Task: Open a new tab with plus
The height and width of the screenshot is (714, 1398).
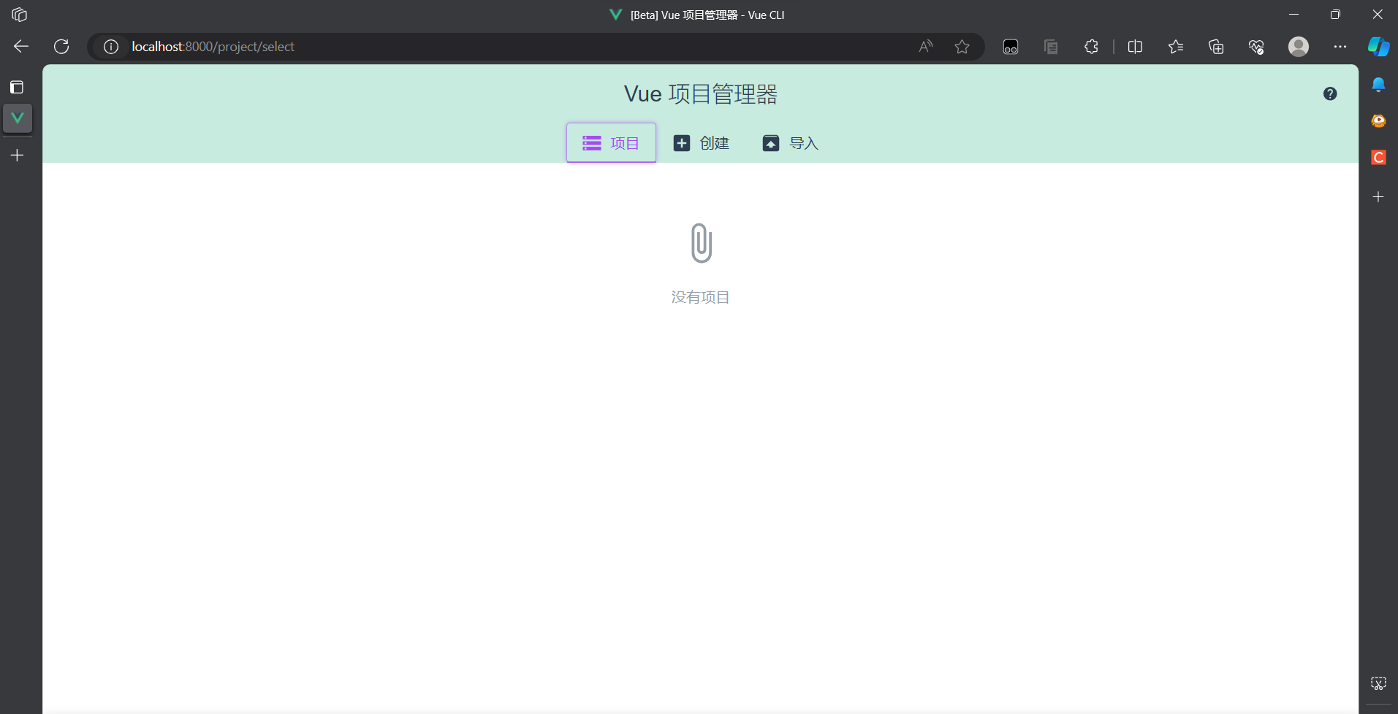Action: 18,156
